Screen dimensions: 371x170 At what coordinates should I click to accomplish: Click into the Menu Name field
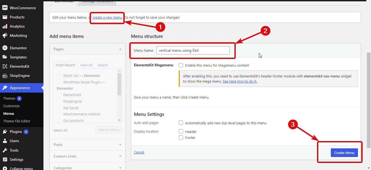tap(193, 50)
